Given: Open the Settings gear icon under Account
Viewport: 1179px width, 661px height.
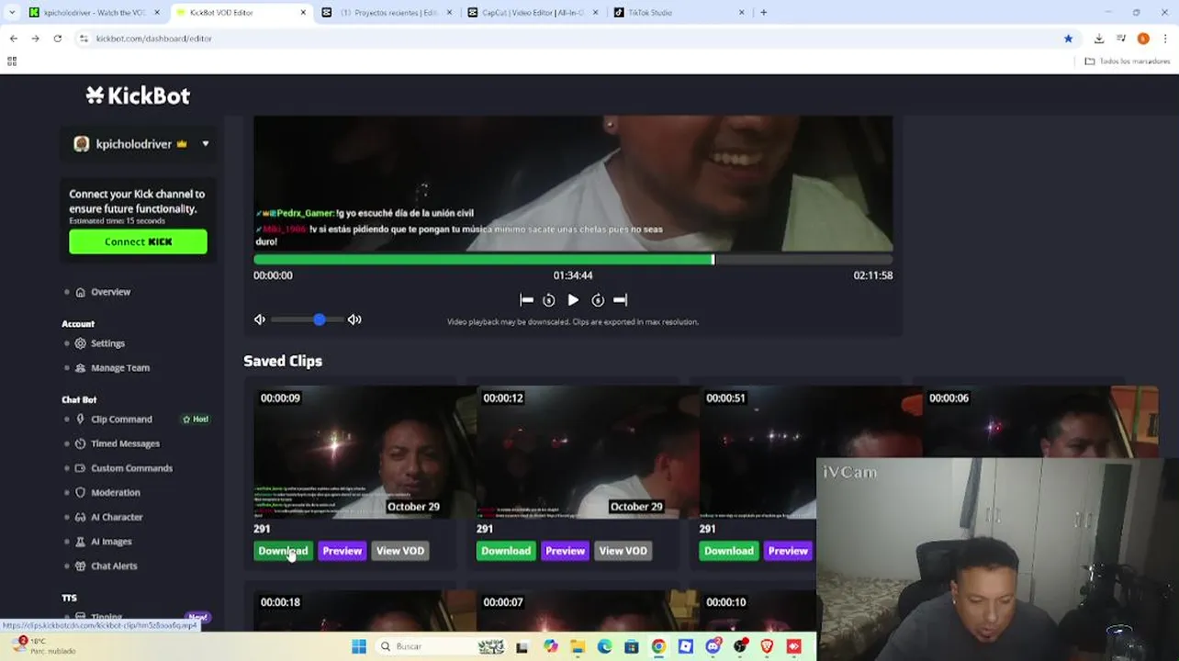Looking at the screenshot, I should [x=81, y=343].
